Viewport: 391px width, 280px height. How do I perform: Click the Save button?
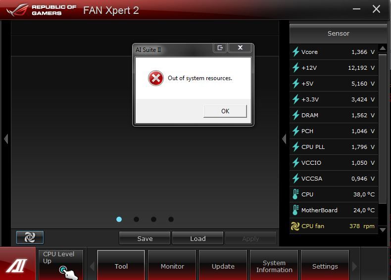pyautogui.click(x=145, y=238)
